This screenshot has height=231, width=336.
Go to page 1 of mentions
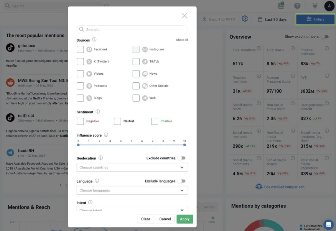tap(60, 185)
